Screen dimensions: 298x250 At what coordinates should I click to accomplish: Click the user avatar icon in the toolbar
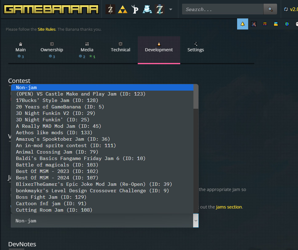(253, 24)
